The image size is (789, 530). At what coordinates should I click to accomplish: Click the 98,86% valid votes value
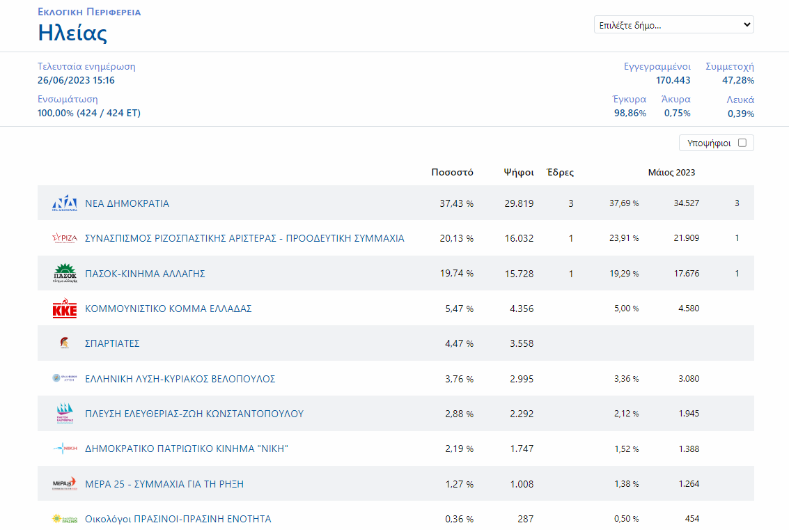click(x=630, y=113)
